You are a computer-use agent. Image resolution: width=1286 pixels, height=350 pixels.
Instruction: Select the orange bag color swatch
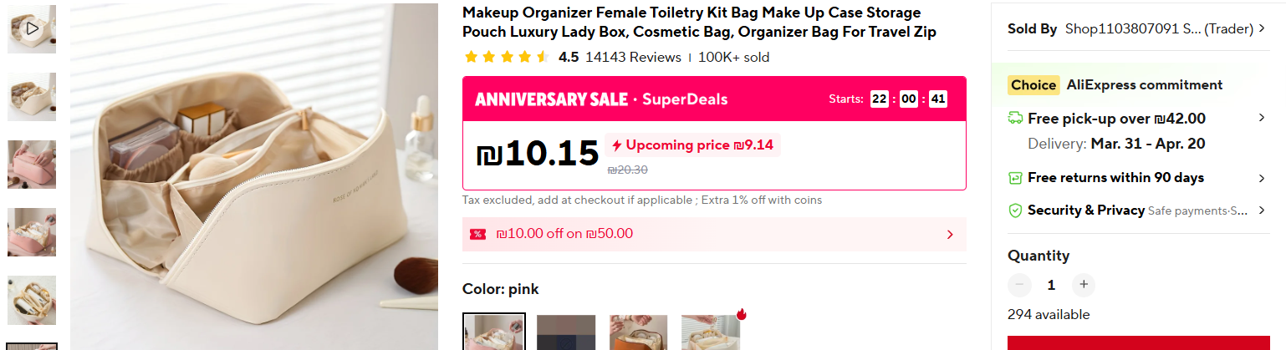[x=638, y=332]
